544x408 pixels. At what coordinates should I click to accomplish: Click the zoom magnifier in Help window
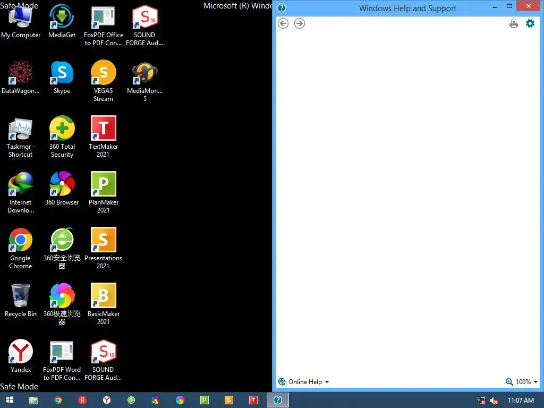(509, 382)
